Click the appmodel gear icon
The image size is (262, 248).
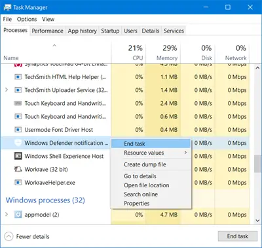[18, 215]
